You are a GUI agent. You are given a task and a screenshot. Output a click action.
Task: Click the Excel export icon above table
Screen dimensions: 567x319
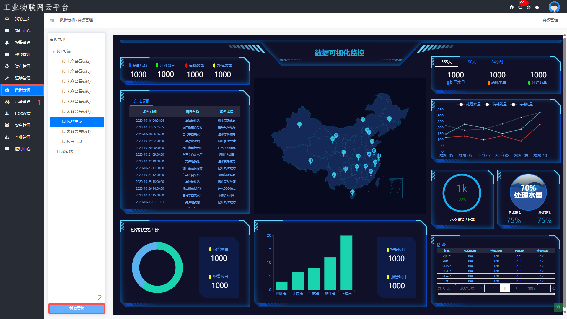pos(439,245)
